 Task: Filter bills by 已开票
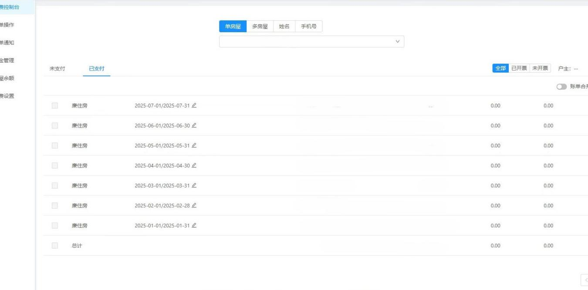pyautogui.click(x=519, y=68)
